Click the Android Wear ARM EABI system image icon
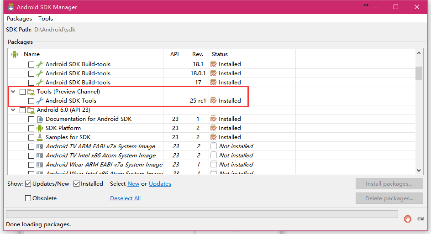This screenshot has height=234, width=431. pyautogui.click(x=40, y=165)
